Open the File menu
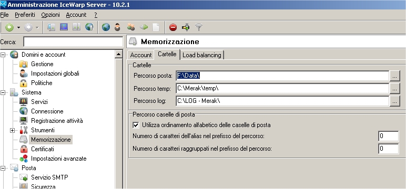Screen dimensions: 406x189 pos(4,15)
